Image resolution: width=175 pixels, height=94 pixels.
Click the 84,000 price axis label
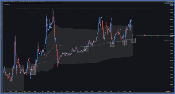point(171,64)
